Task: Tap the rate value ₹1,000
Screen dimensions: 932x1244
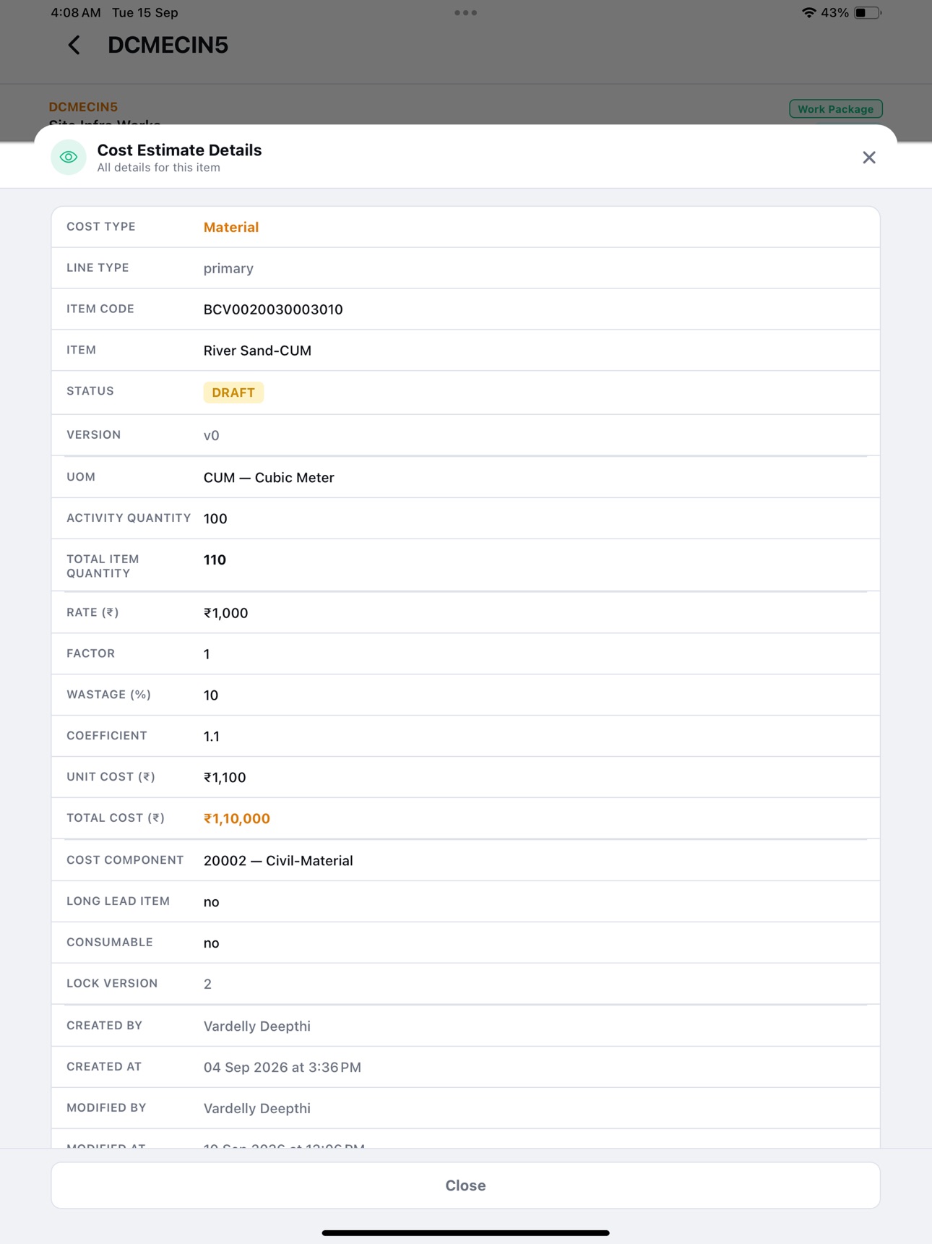Action: 226,613
